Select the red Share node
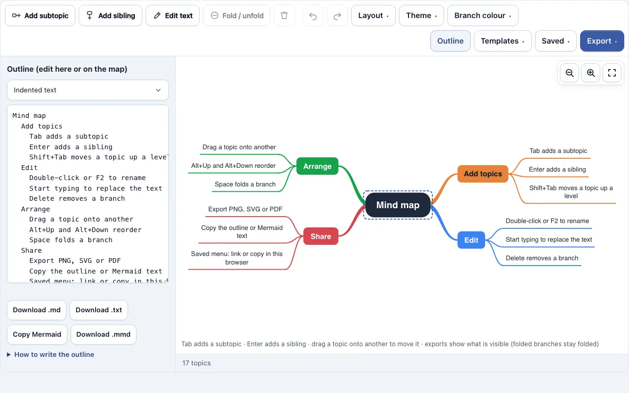Screen dimensions: 629x393 (320, 236)
